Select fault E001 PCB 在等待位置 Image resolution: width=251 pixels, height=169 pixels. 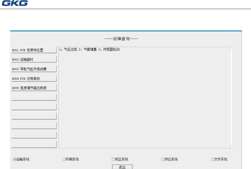[x=34, y=50]
